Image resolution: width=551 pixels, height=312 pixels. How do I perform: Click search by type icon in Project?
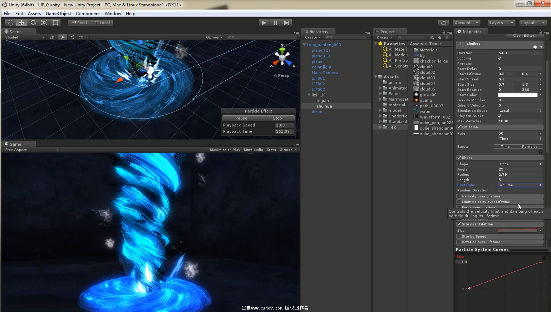point(432,37)
